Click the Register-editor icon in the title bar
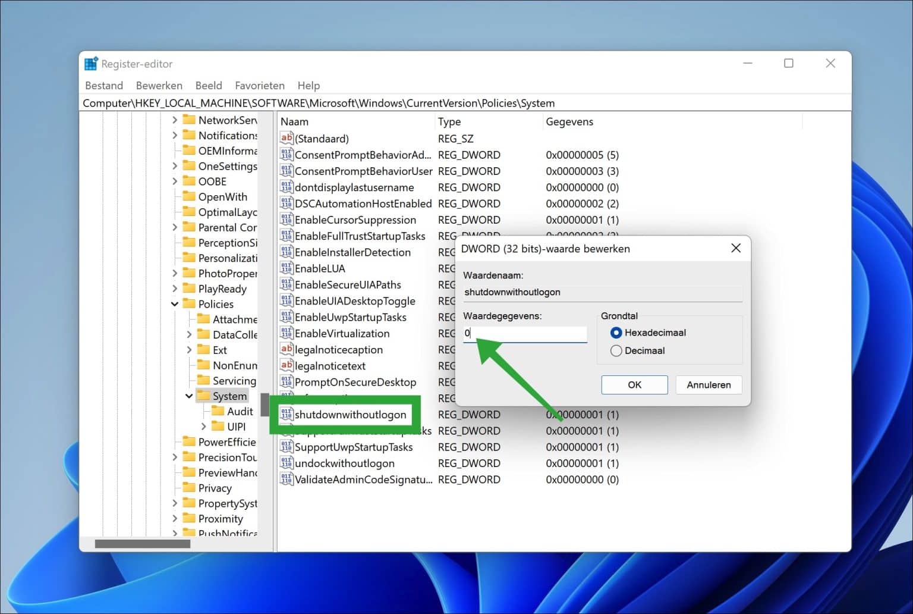The height and width of the screenshot is (614, 913). 90,63
